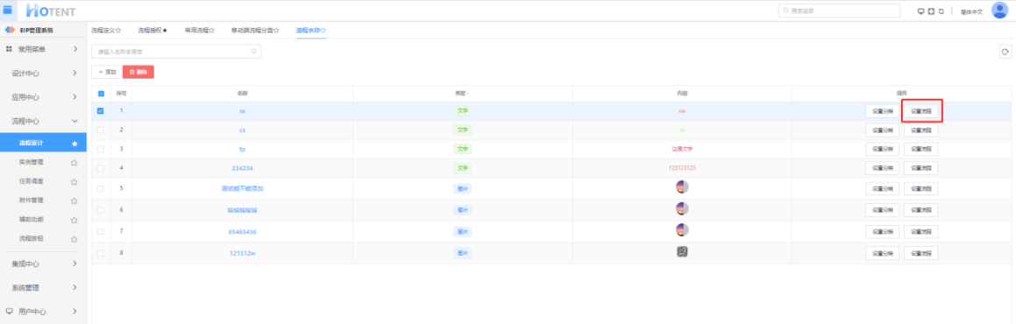Viewport: 1016px width, 324px height.
Task: Check the checkbox for row 2 (cs)
Action: pyautogui.click(x=100, y=130)
